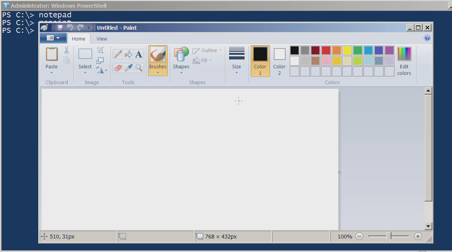This screenshot has height=252, width=452.
Task: Click the vertical scrollbar up arrow
Action: click(x=428, y=91)
